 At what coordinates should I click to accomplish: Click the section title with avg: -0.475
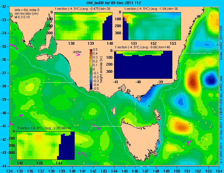click(x=83, y=9)
